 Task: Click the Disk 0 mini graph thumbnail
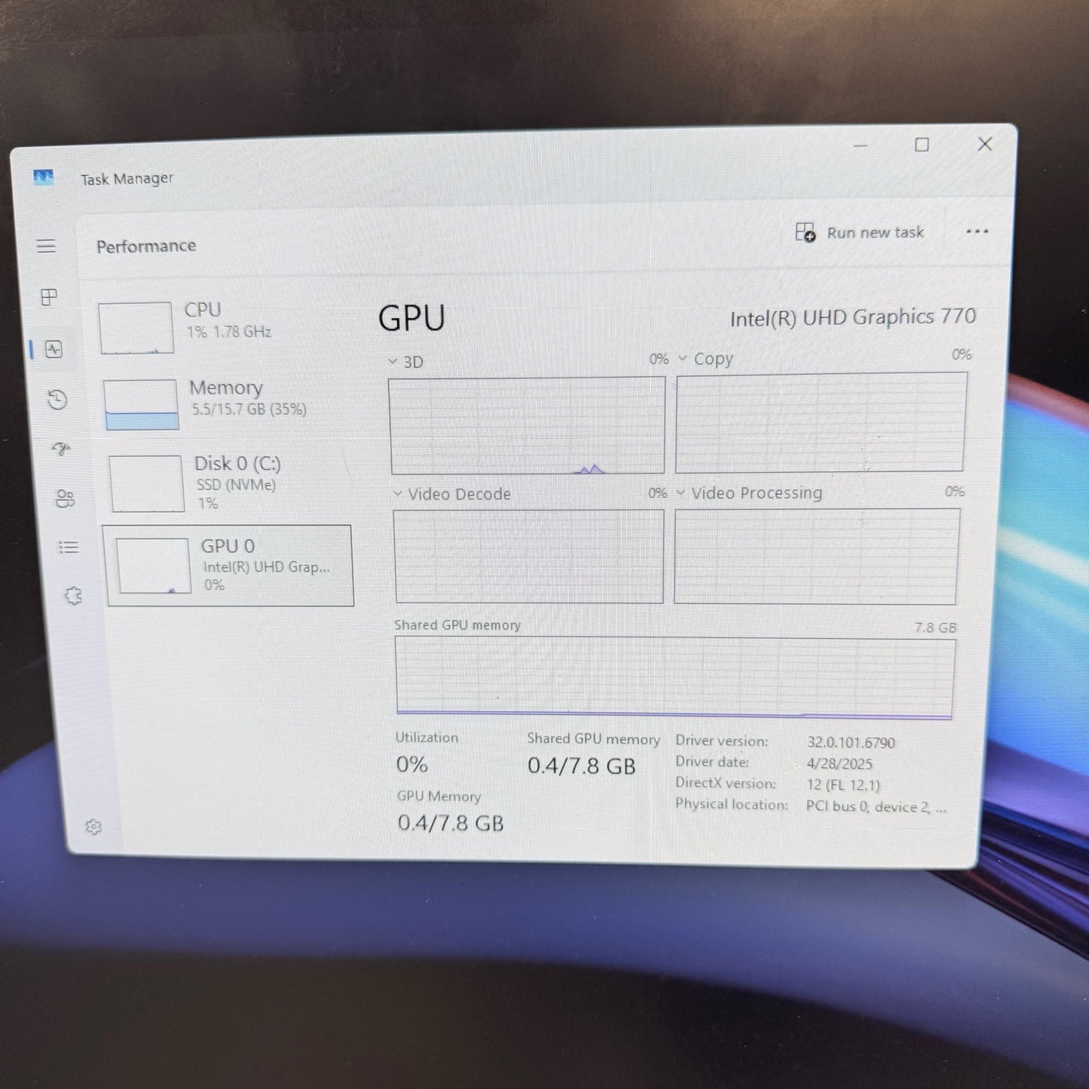coord(146,483)
